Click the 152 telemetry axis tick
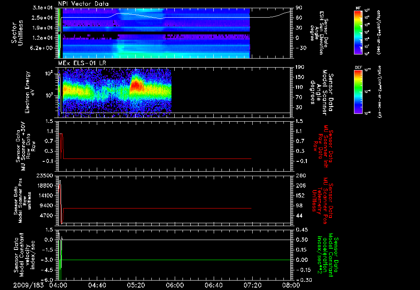The height and width of the screenshot is (290, 420). coord(300,195)
